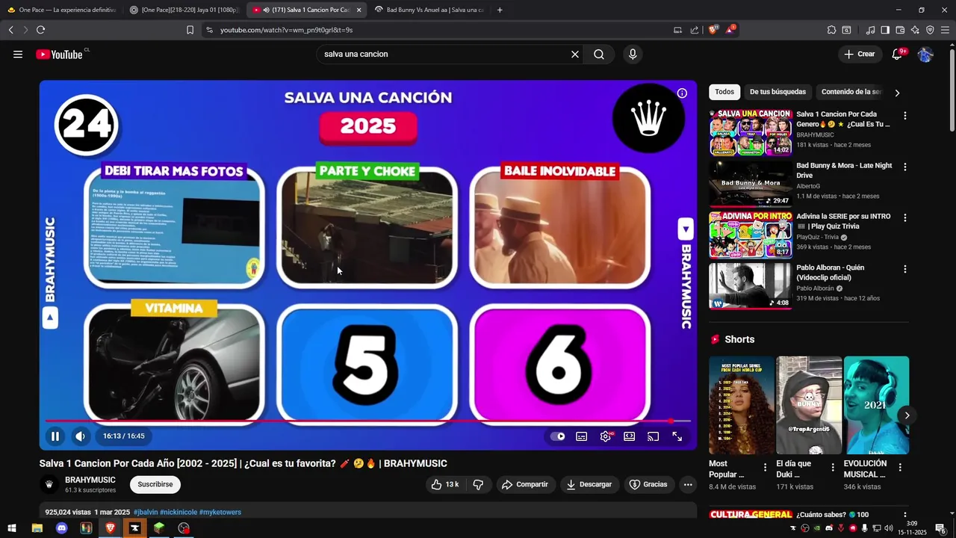The width and height of the screenshot is (956, 538).
Task: Open Discord from the taskbar
Action: click(61, 528)
